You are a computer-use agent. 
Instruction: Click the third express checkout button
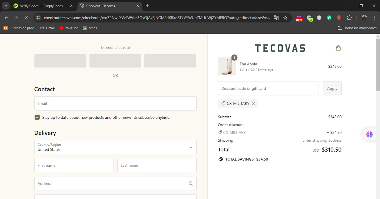[170, 61]
